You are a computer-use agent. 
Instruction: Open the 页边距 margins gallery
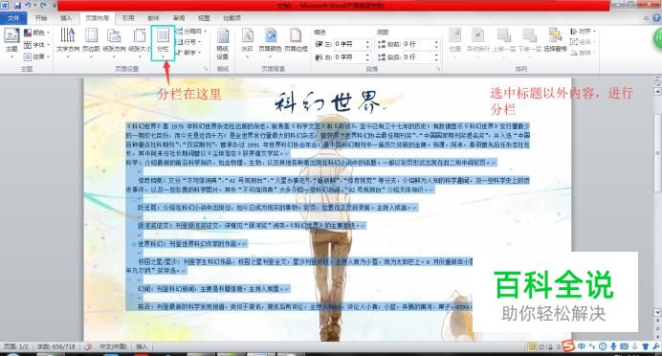point(91,42)
